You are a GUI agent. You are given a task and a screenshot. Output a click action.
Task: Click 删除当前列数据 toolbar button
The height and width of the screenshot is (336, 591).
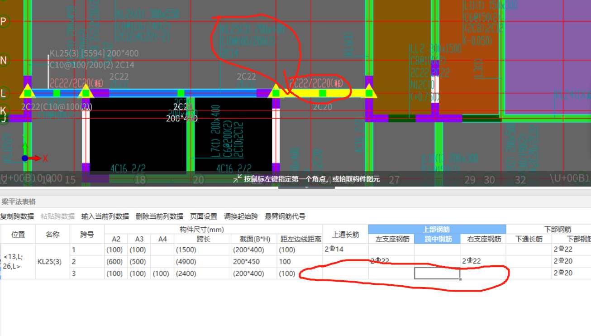[159, 216]
